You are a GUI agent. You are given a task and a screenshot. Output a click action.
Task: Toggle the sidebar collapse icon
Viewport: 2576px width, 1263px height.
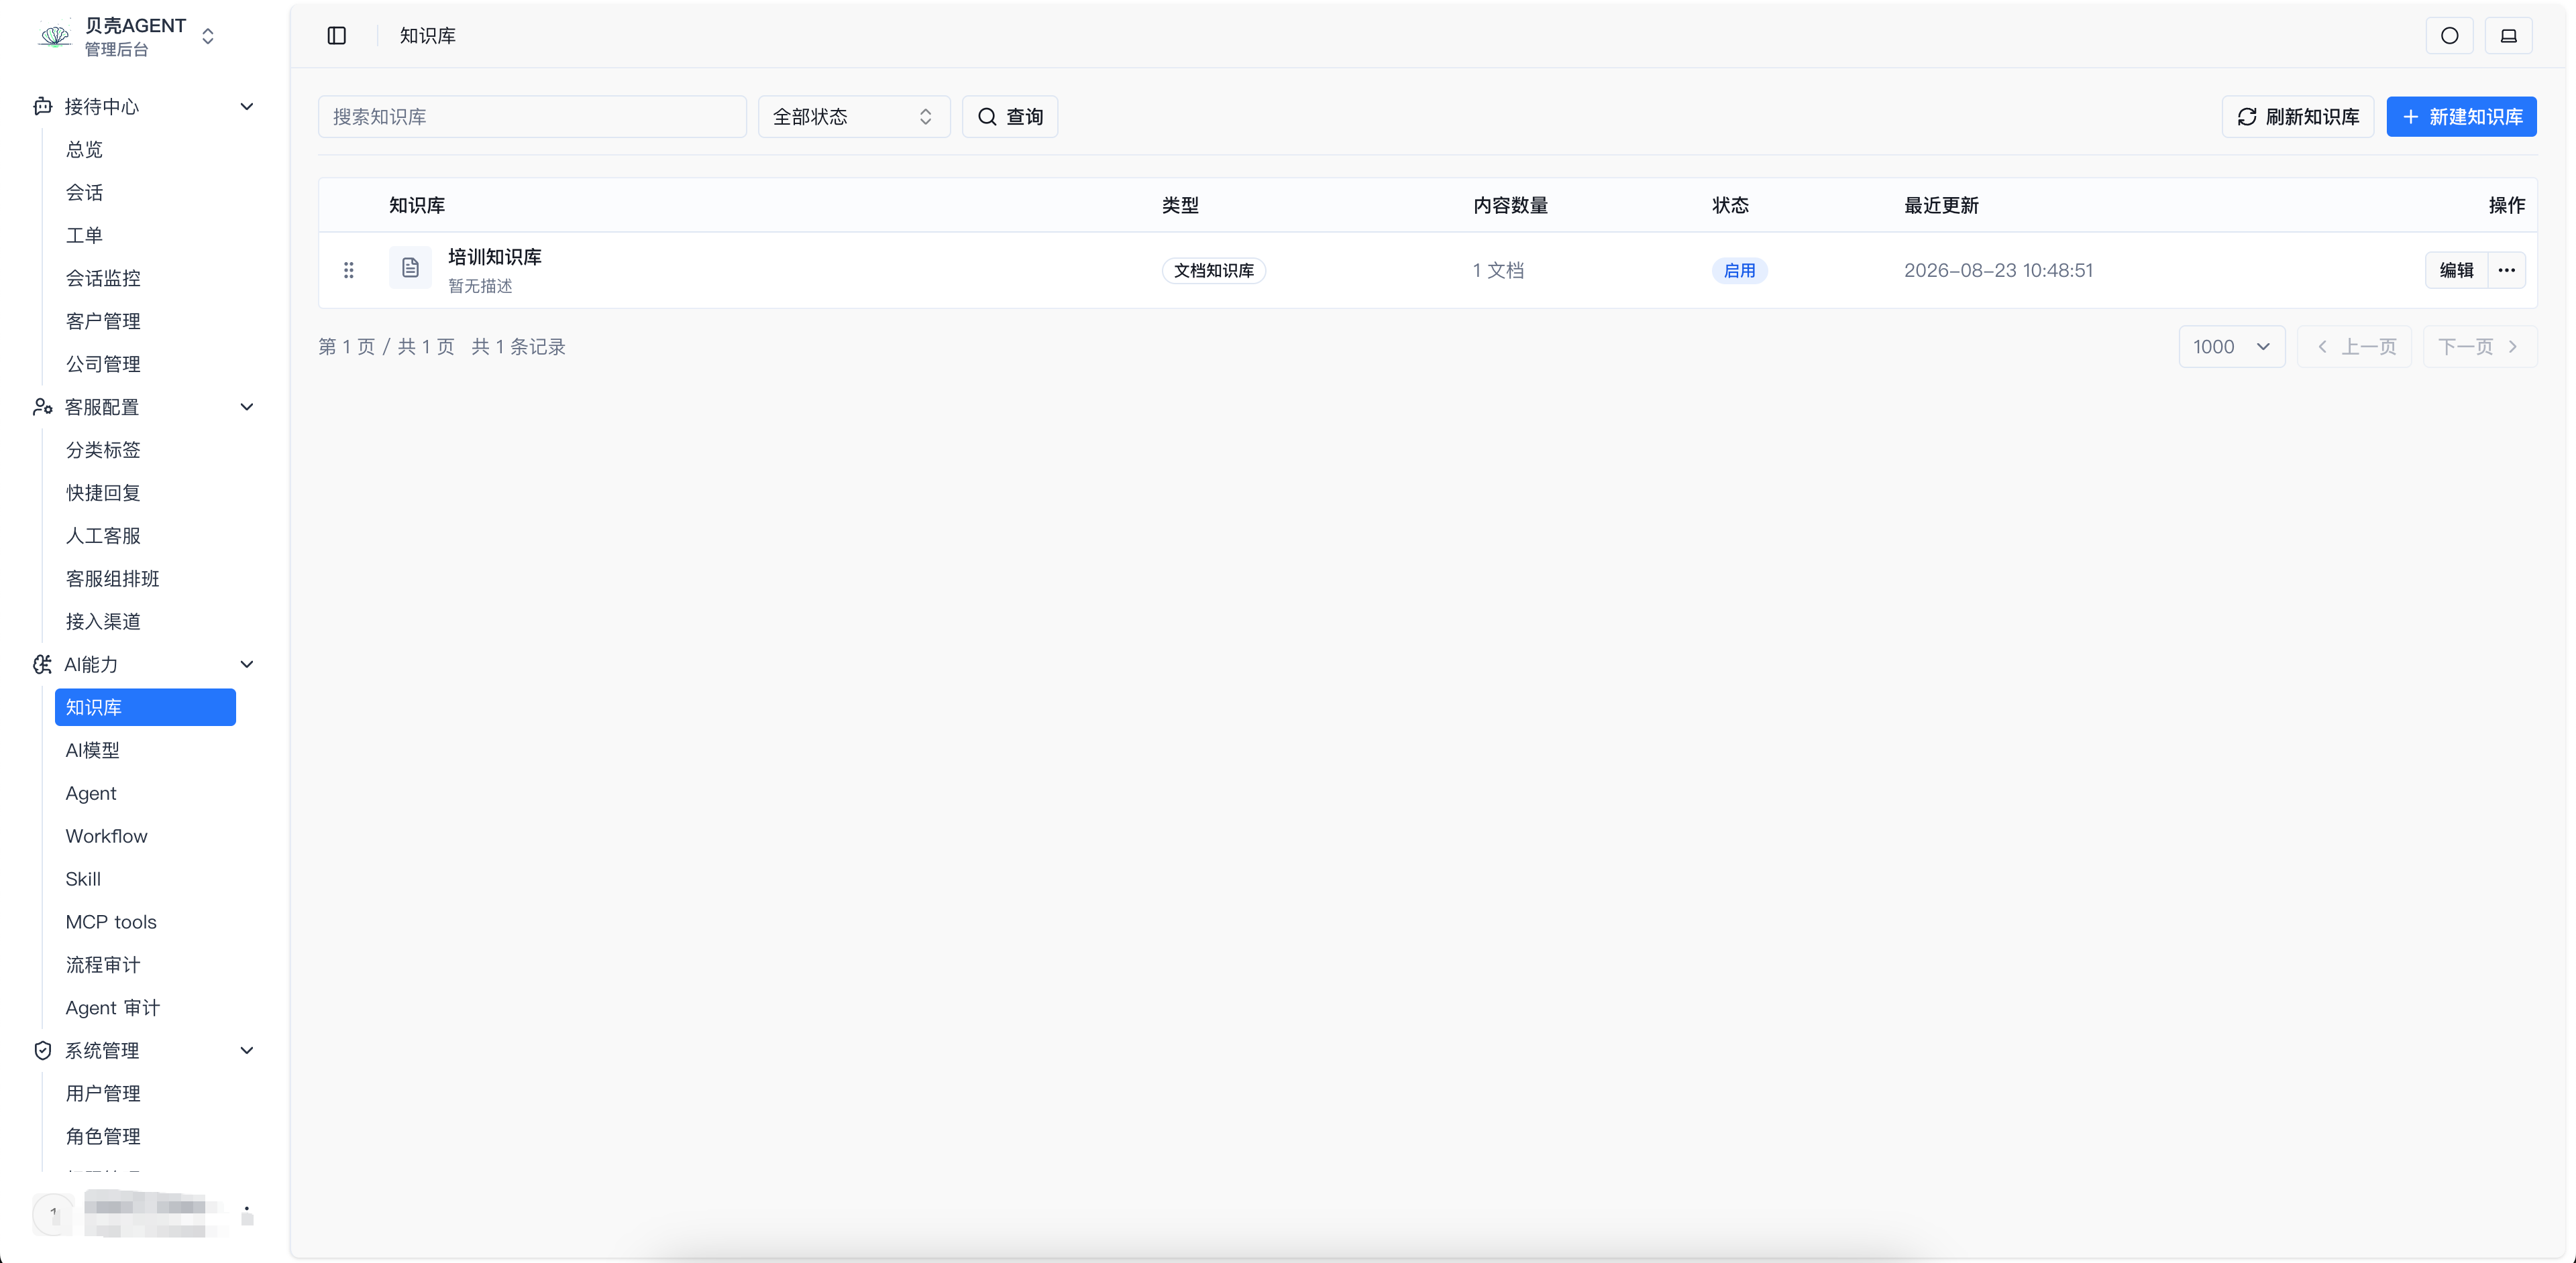coord(337,36)
